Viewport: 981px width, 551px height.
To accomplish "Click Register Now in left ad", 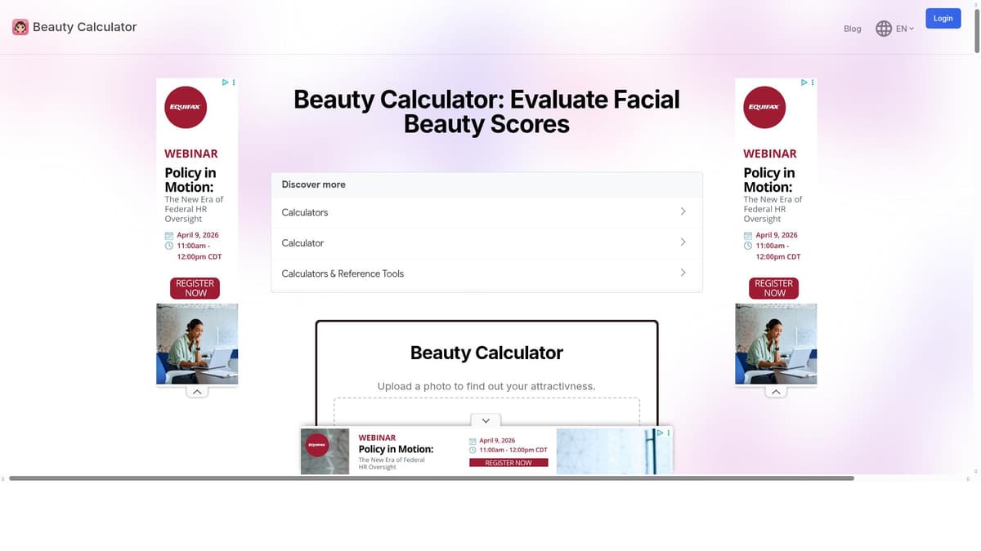I will click(x=195, y=288).
